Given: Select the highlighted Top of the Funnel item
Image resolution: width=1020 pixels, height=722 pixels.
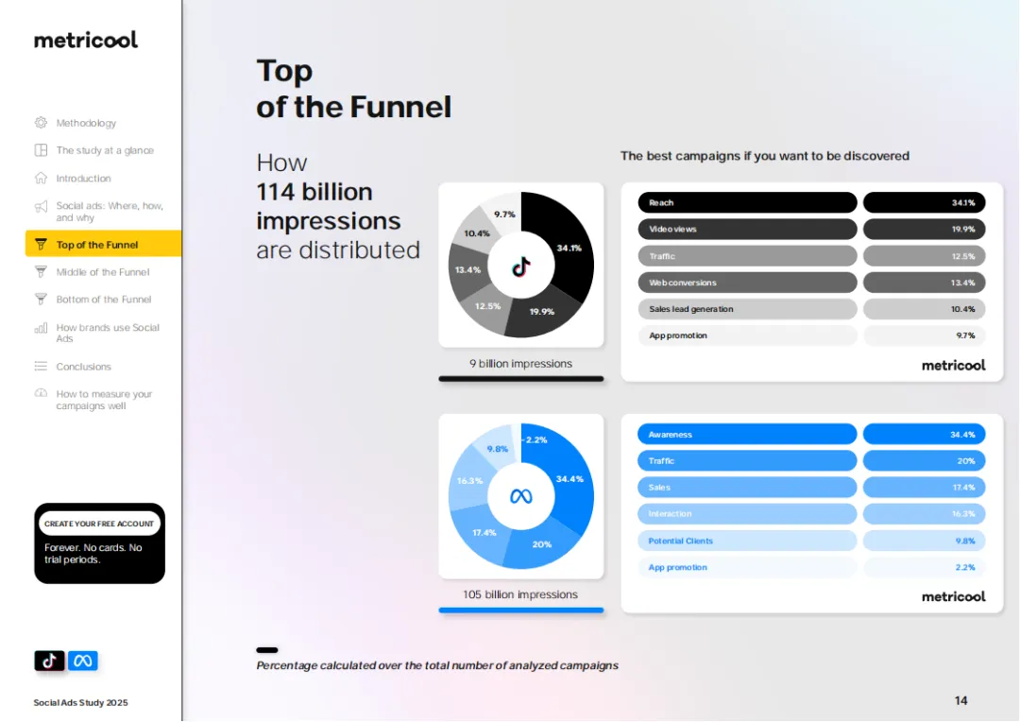Looking at the screenshot, I should [104, 244].
